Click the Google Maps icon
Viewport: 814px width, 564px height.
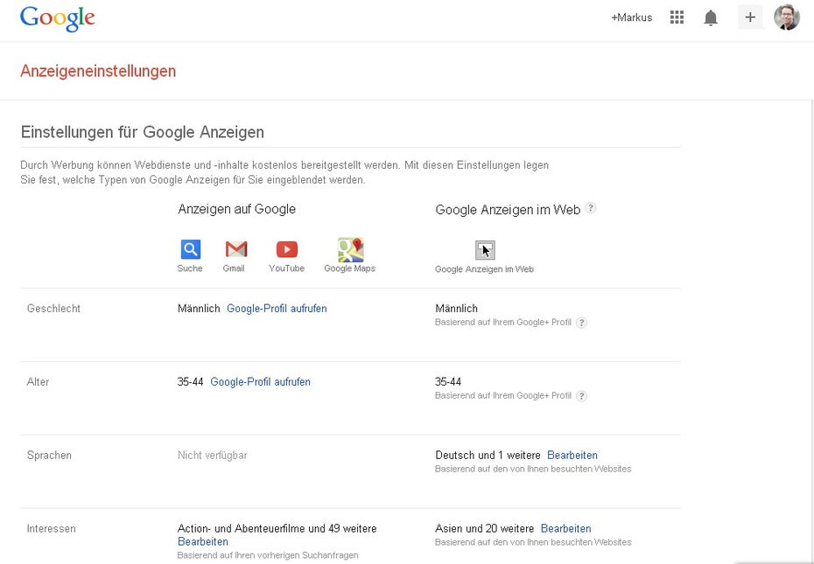pyautogui.click(x=350, y=250)
